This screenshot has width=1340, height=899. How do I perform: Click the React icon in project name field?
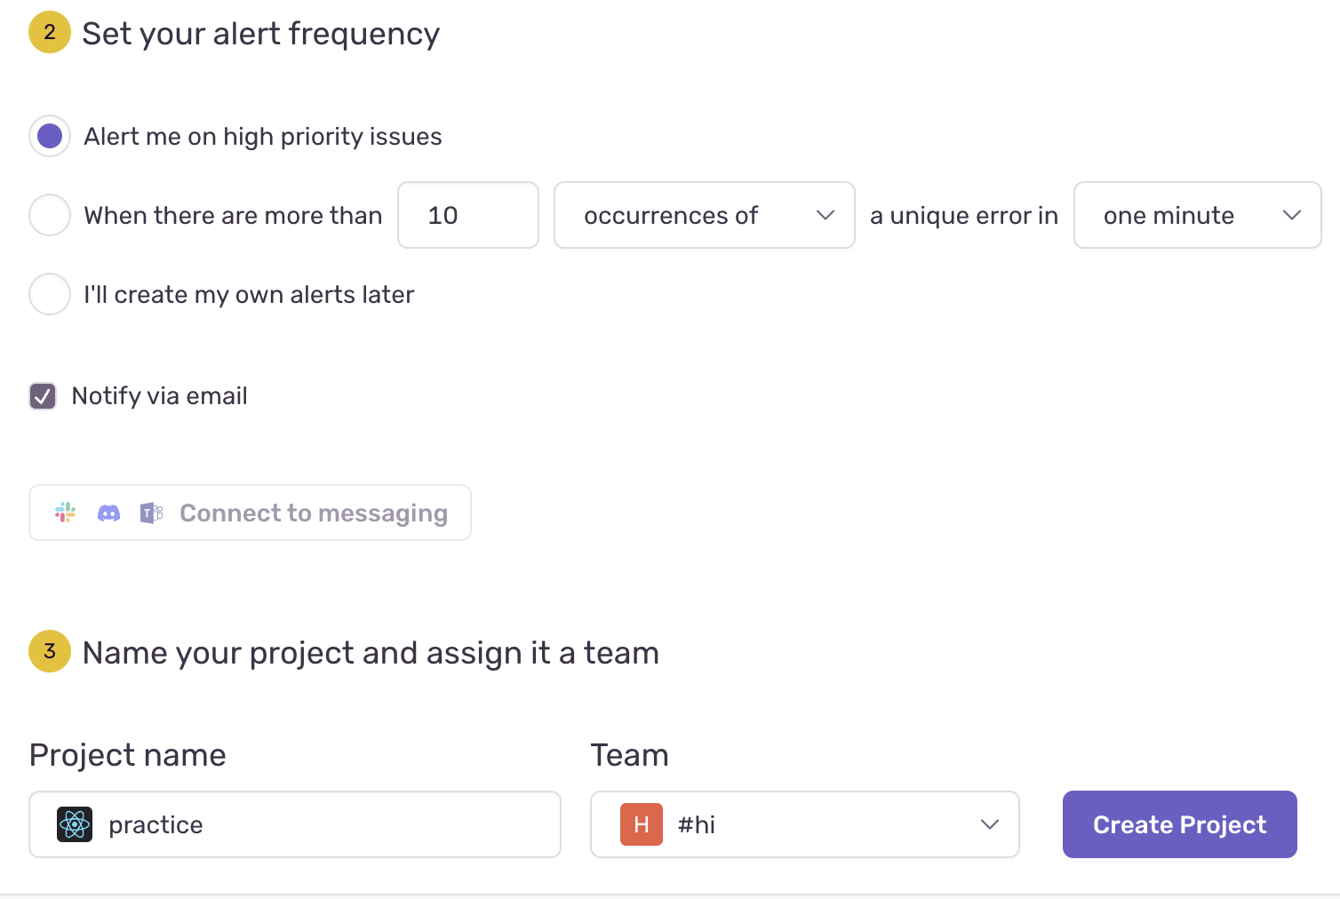tap(75, 824)
